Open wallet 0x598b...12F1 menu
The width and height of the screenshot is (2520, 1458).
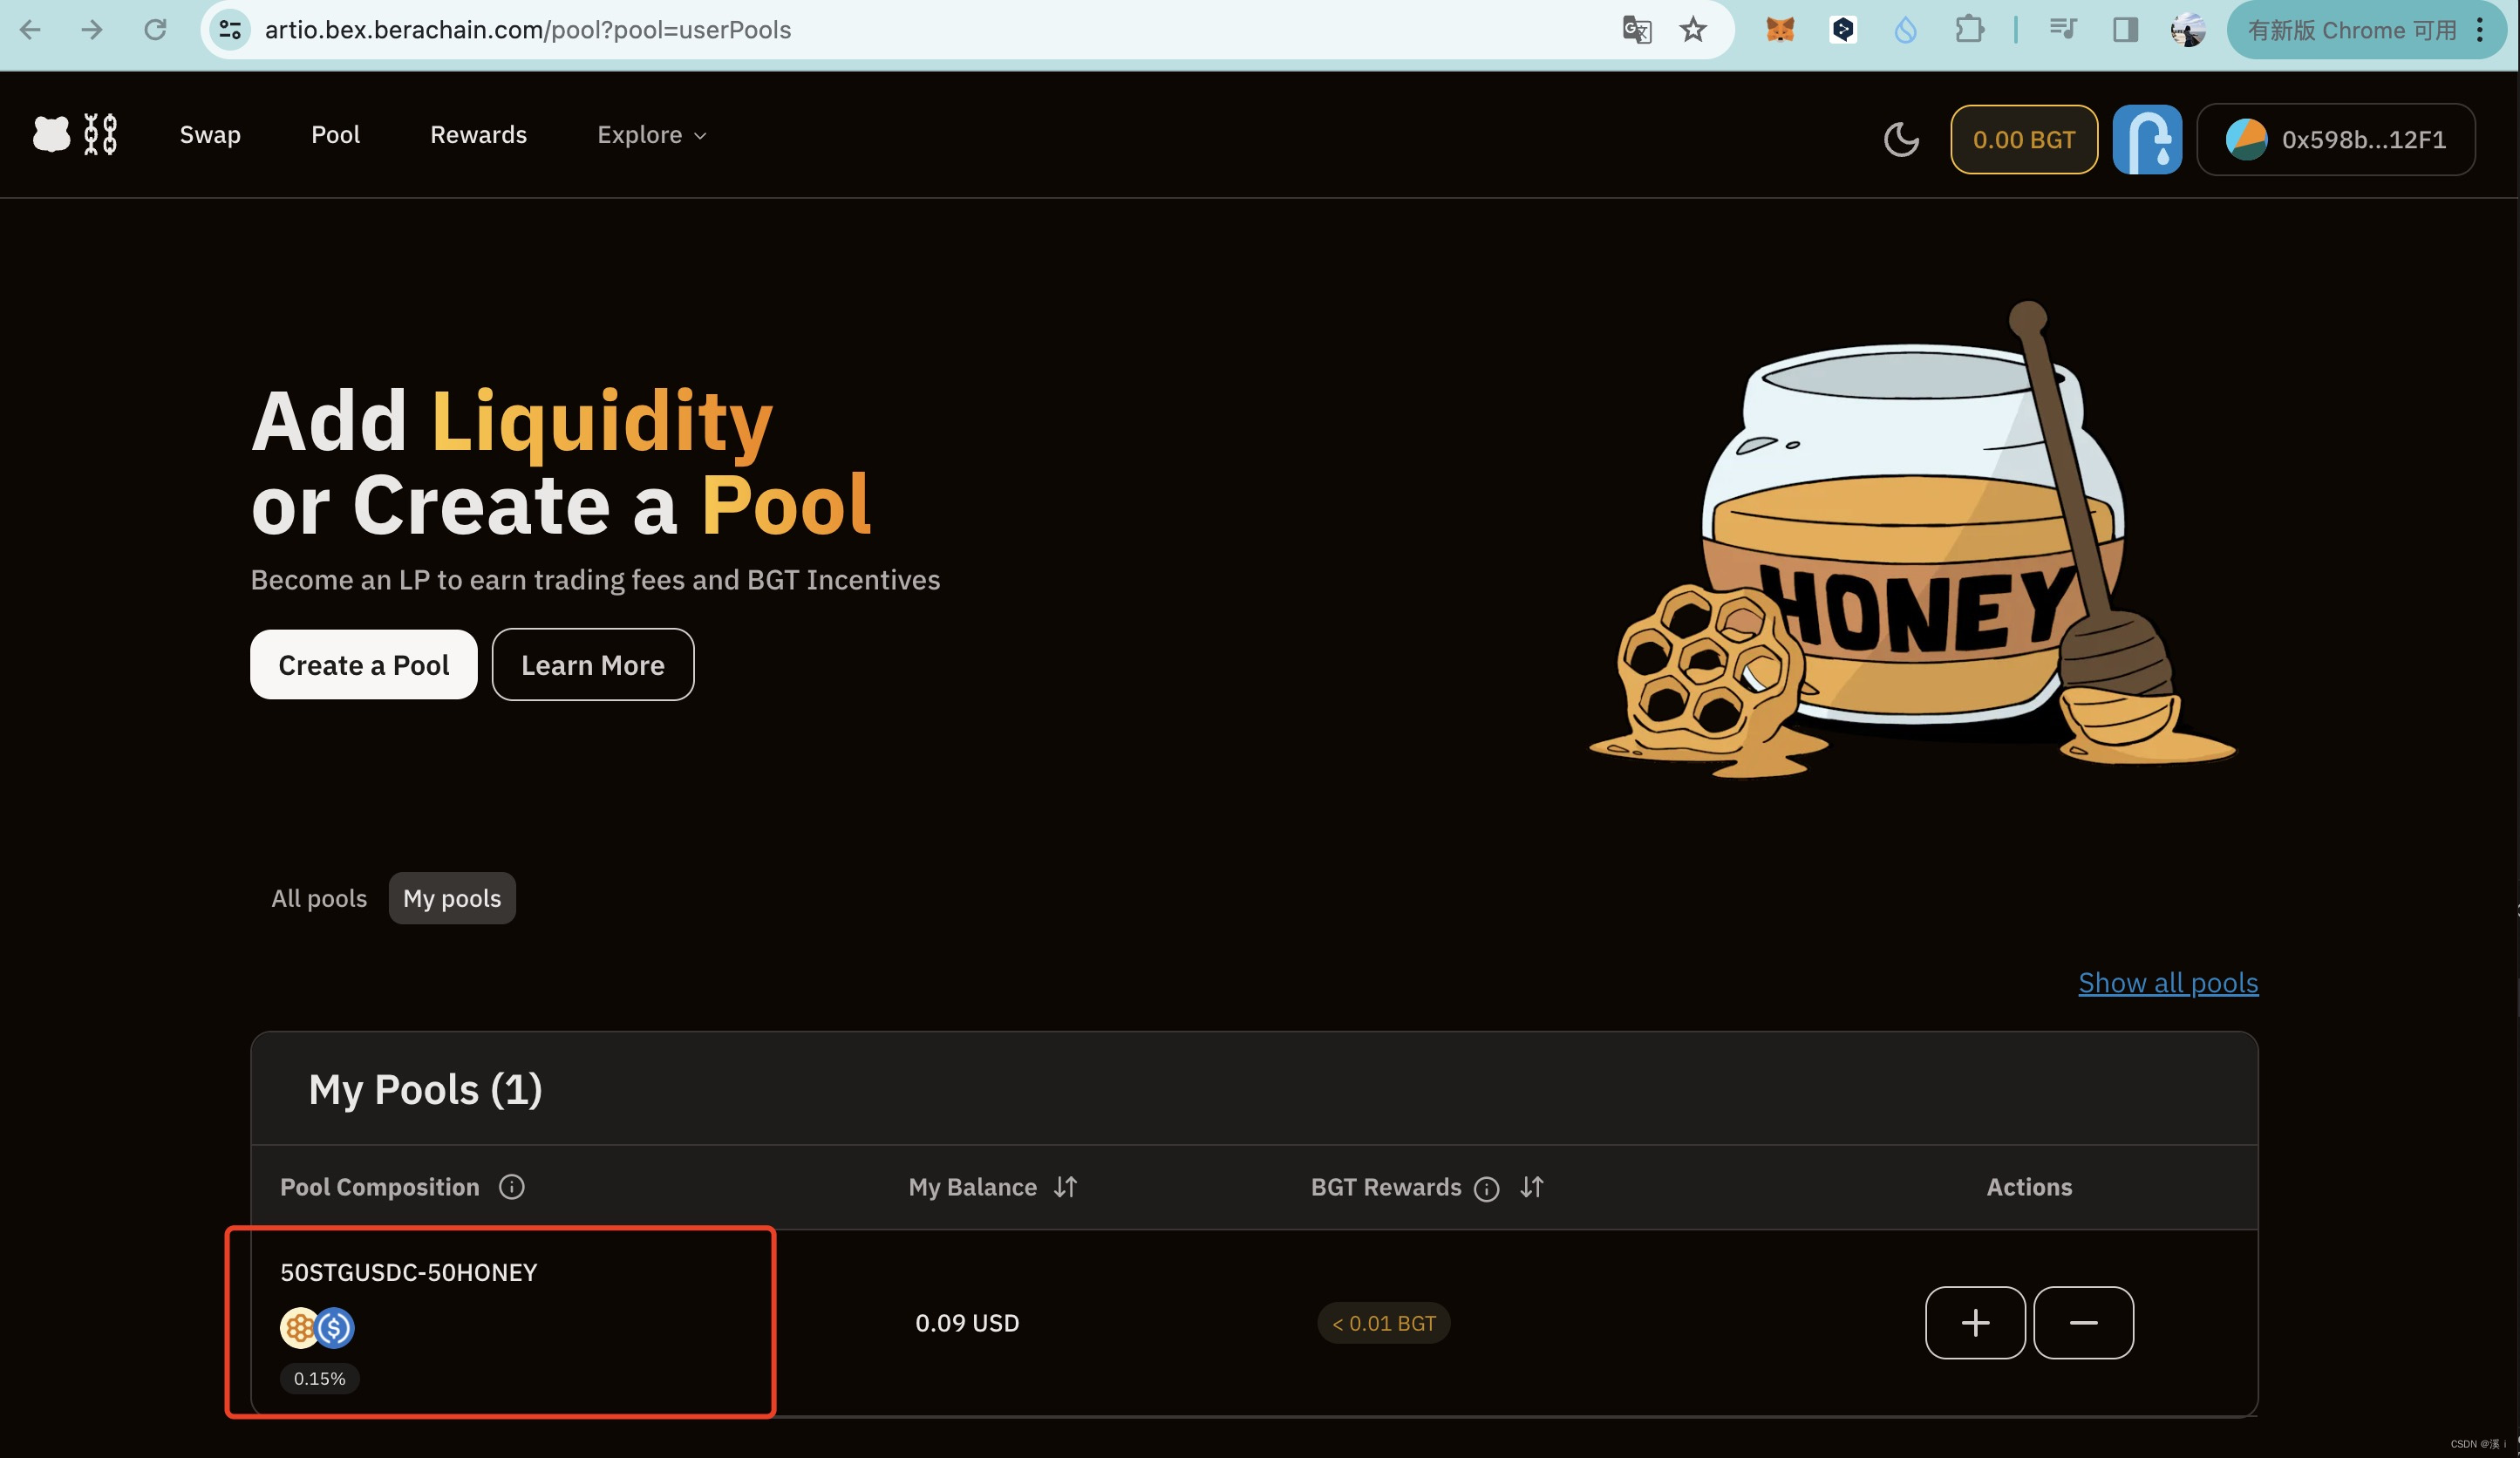coord(2336,139)
